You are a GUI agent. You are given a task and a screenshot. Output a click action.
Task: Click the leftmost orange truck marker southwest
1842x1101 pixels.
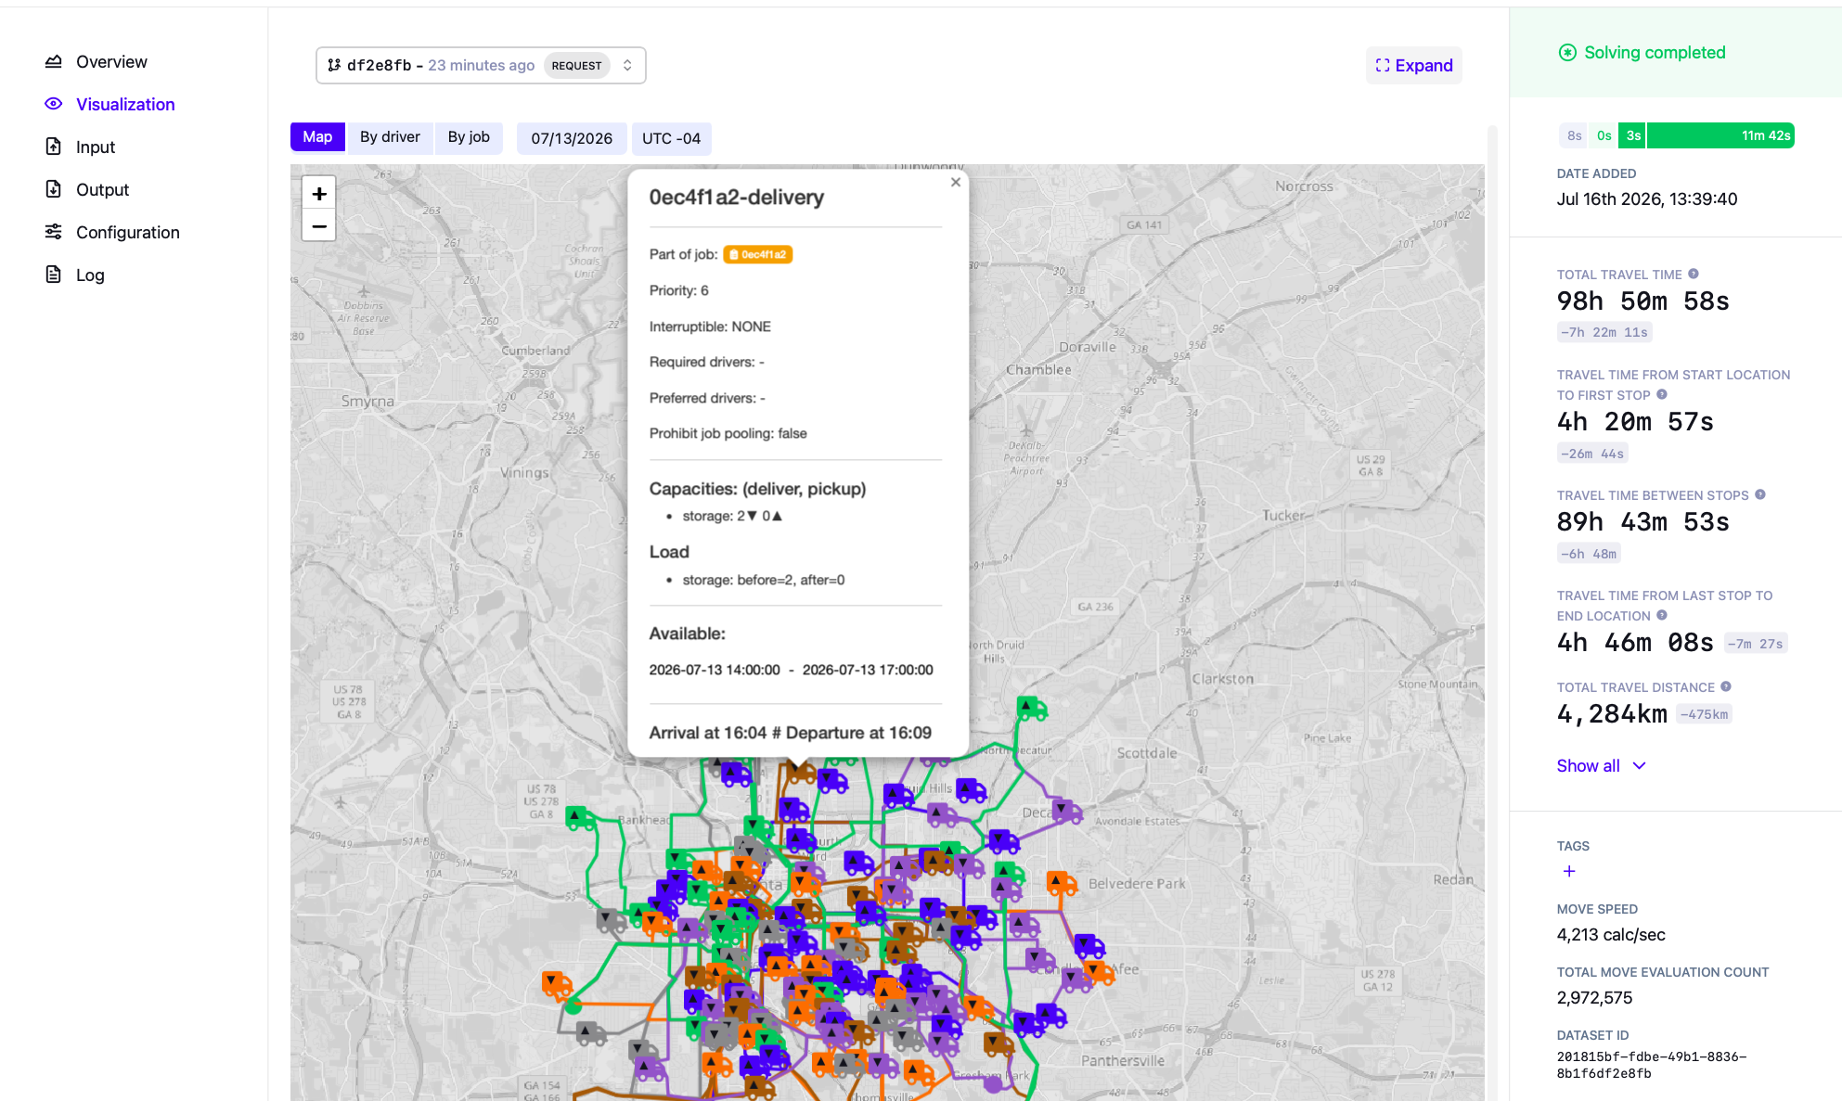click(557, 983)
